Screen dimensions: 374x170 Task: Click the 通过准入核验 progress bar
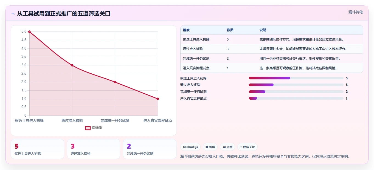point(296,85)
